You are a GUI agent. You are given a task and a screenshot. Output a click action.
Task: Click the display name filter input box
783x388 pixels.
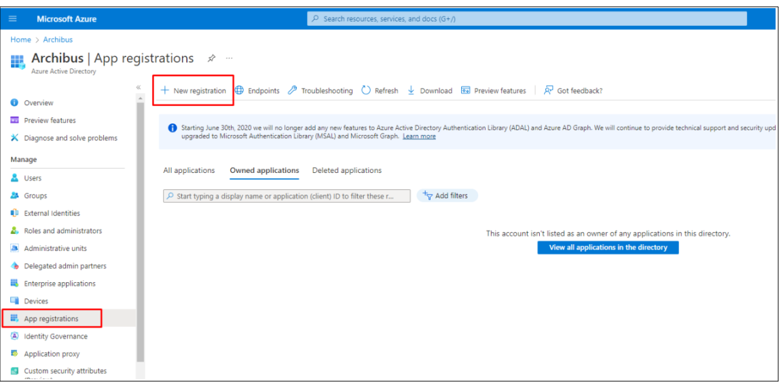(287, 196)
